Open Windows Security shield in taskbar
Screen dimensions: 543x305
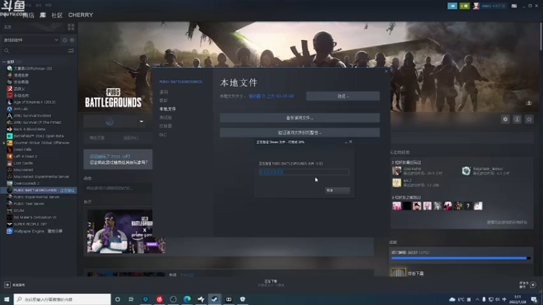242,299
